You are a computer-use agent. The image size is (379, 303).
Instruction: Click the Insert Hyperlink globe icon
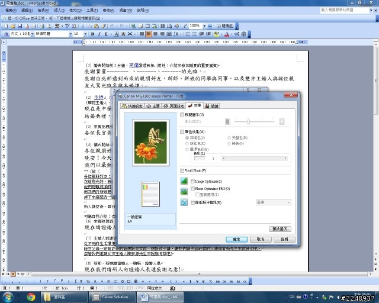(133, 26)
